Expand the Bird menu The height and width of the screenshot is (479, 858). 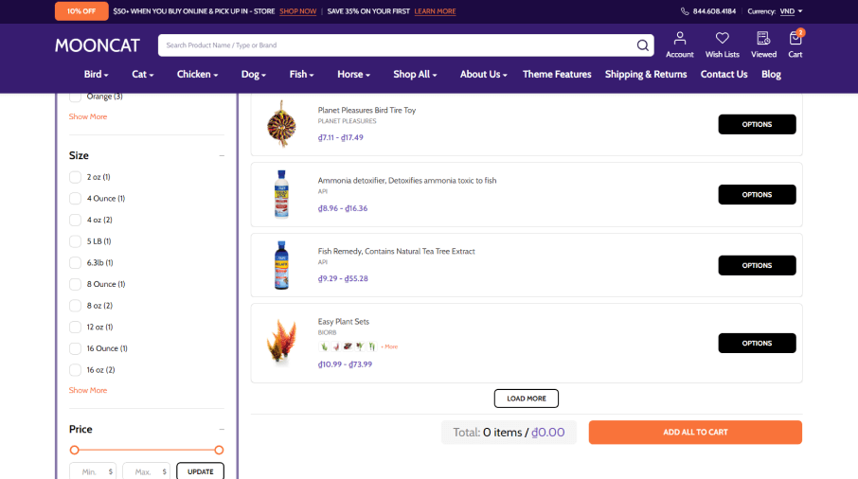coord(96,75)
